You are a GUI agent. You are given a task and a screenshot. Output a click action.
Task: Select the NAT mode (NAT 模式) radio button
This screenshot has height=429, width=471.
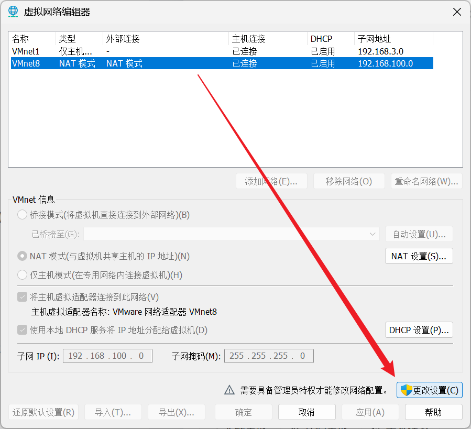[x=22, y=256]
